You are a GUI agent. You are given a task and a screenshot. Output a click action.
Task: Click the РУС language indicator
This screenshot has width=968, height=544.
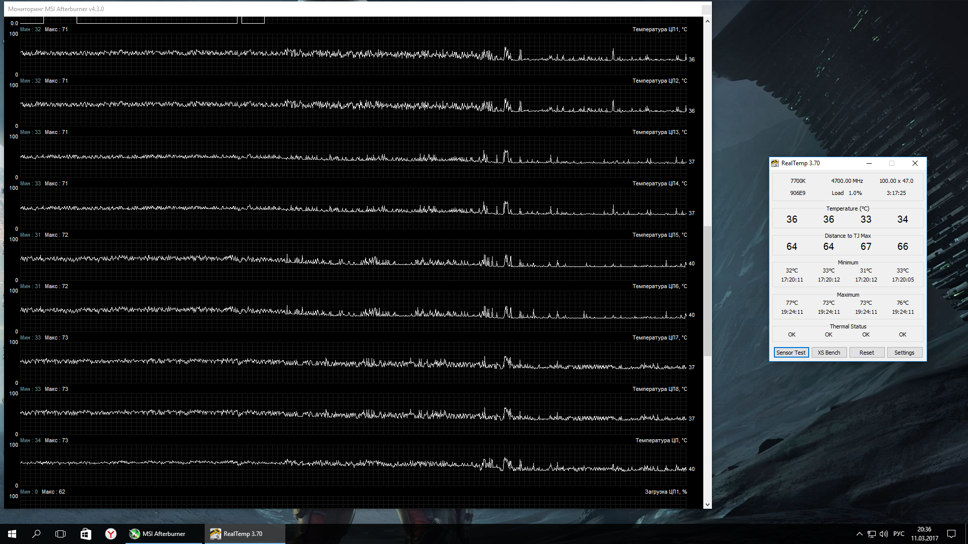tap(898, 534)
